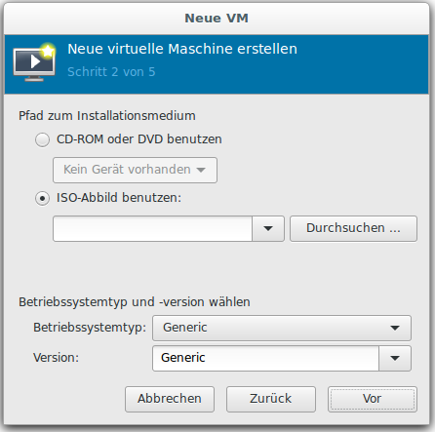Proceed to the next step with Vor
Screen dimensions: 435x432
(373, 399)
